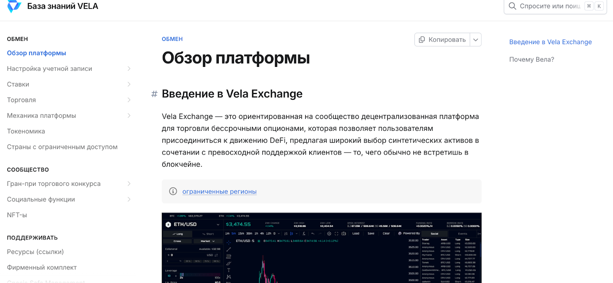Screen dimensions: 613x283
Task: Click the VELA logo icon
Action: coord(14,6)
